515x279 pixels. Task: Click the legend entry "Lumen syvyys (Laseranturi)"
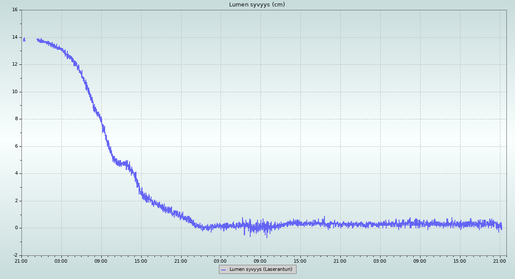coord(261,270)
